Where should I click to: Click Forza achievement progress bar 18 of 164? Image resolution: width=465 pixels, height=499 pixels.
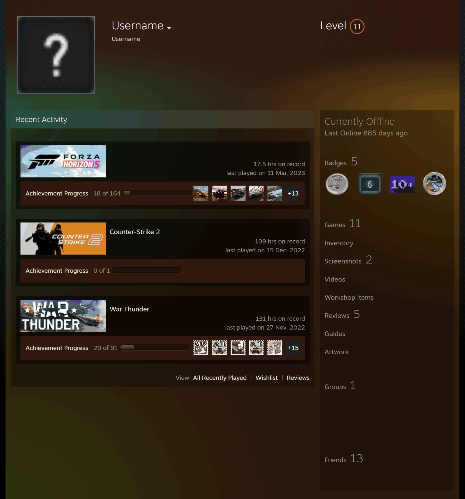pyautogui.click(x=157, y=193)
